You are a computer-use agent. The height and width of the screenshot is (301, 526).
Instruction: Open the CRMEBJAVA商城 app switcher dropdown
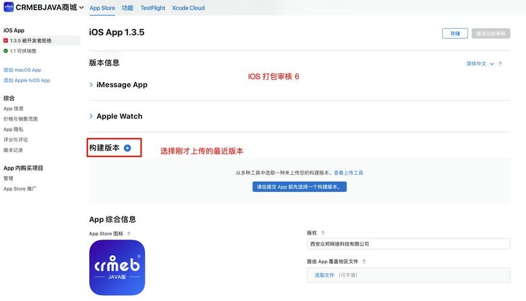coord(49,7)
